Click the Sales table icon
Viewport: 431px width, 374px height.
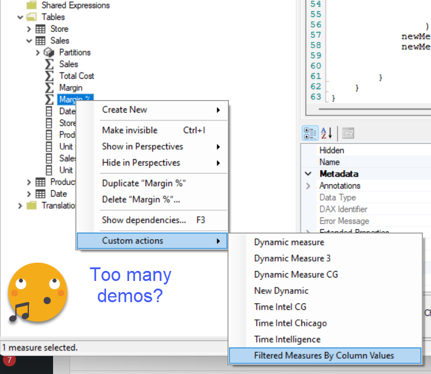coord(41,41)
